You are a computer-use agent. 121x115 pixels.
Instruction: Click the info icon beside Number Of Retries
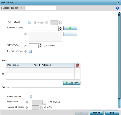pyautogui.click(x=27, y=107)
